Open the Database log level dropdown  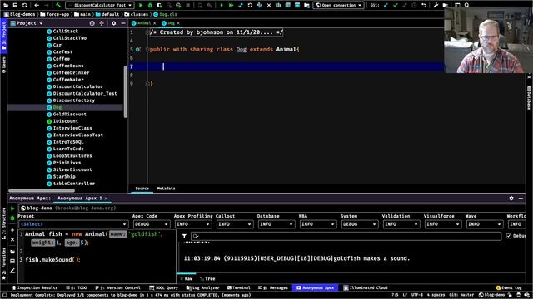pos(276,224)
